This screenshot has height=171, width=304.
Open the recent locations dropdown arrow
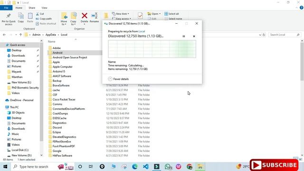click(16, 35)
